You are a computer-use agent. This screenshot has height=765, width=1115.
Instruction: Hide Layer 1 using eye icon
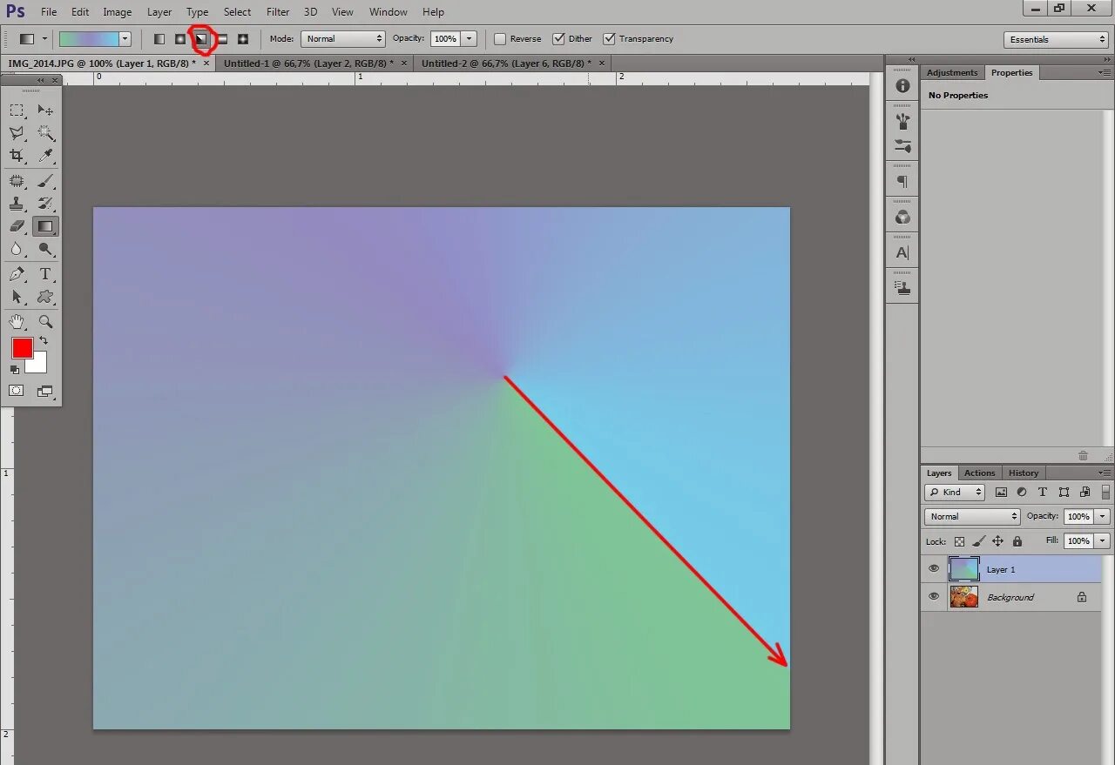coord(934,569)
